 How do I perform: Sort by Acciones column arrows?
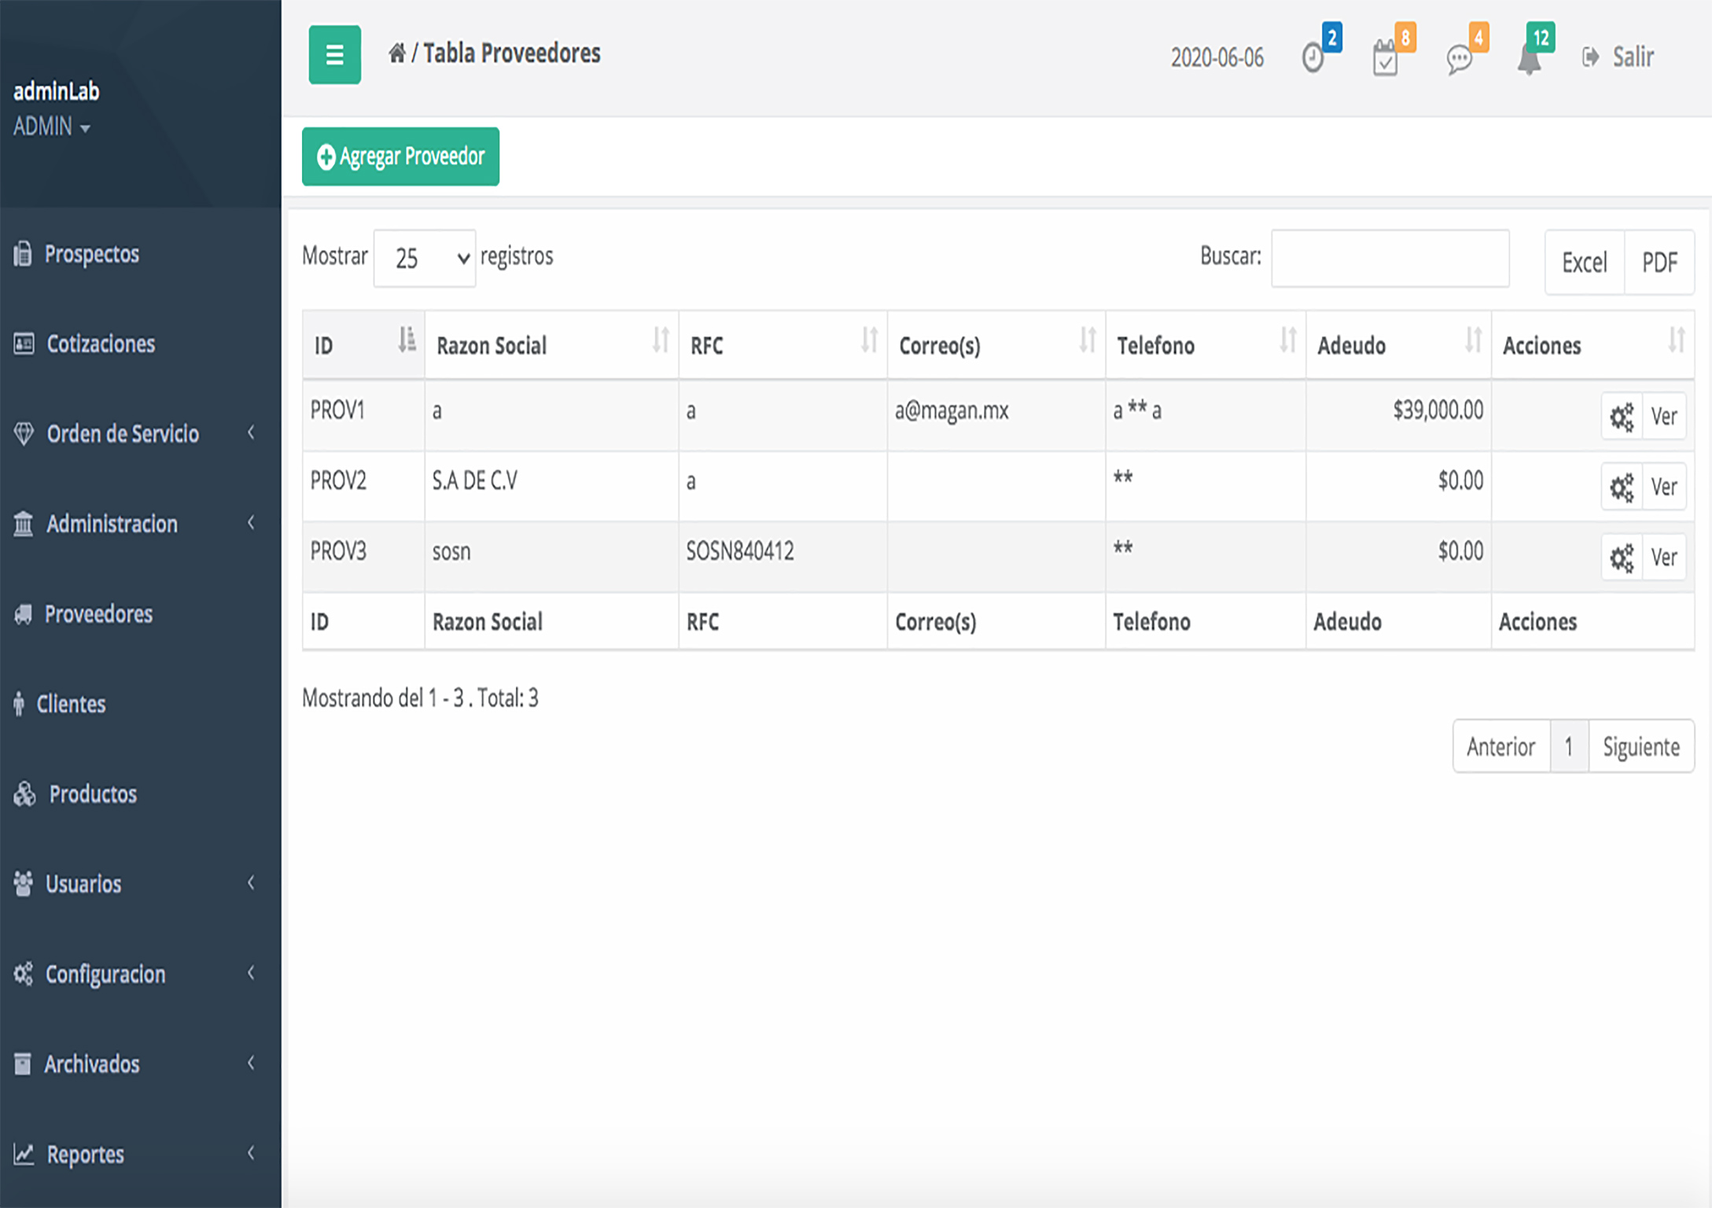tap(1677, 340)
